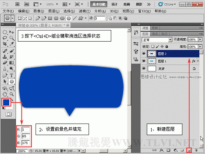The height and width of the screenshot is (154, 205).
Task: Toggle visibility of 背景 layer
Action: point(144,68)
